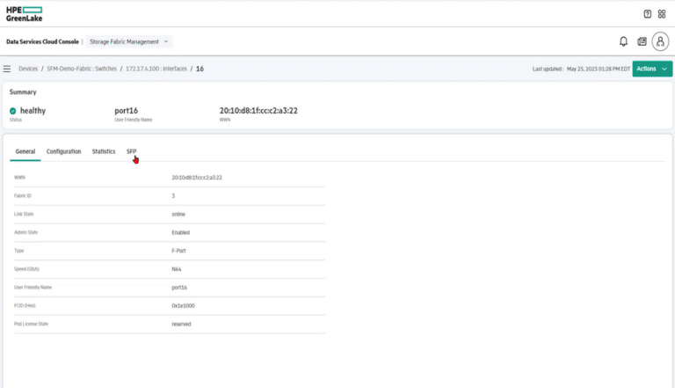Select the Speed value N64
Image resolution: width=675 pixels, height=388 pixels.
177,269
